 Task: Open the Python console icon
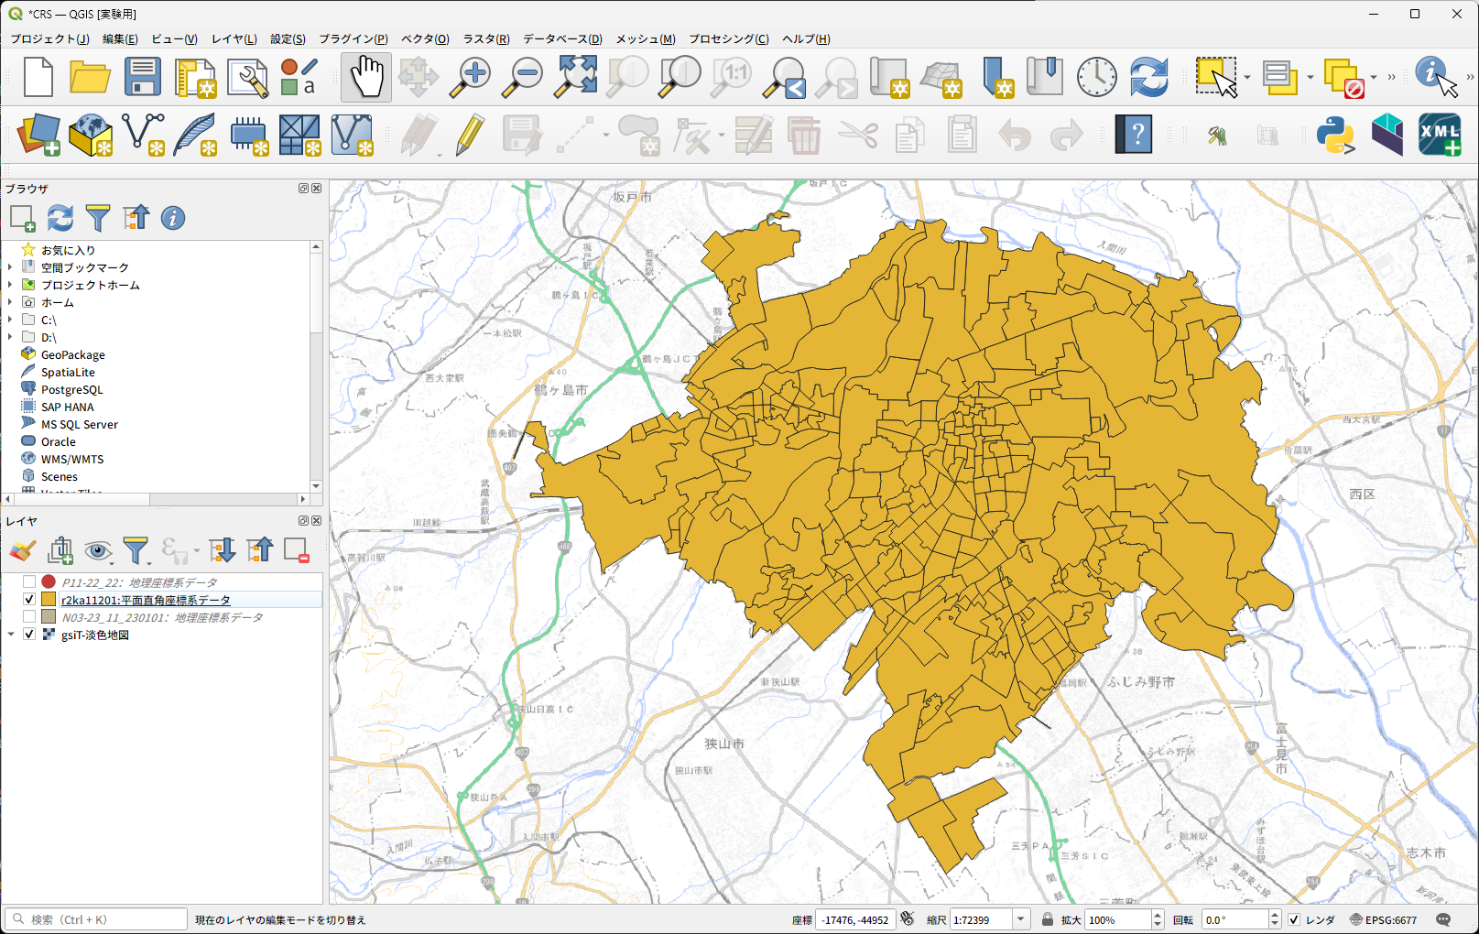pos(1335,136)
